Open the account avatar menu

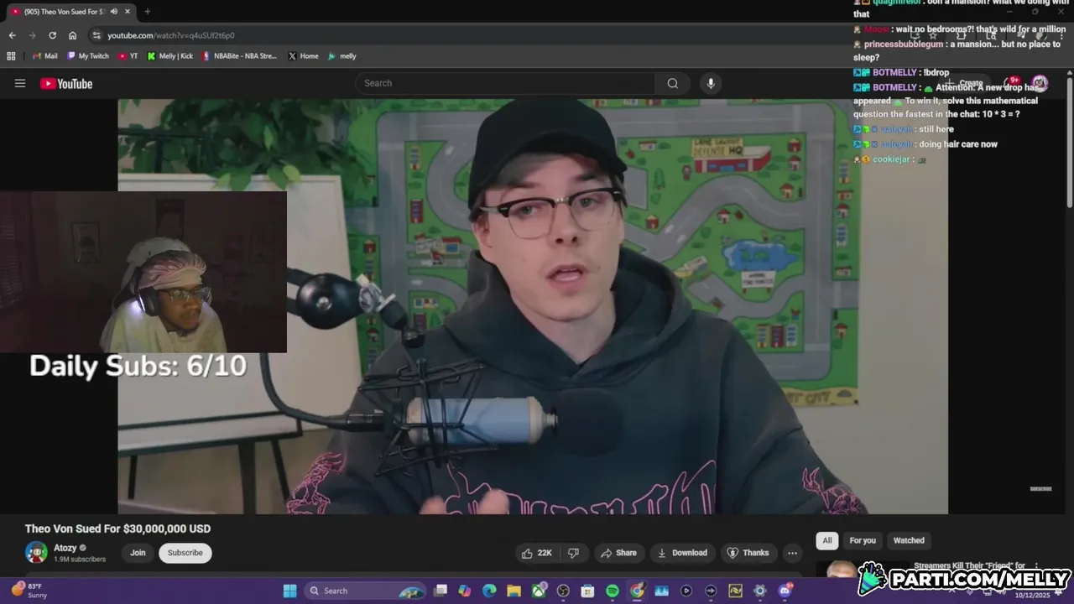click(x=1040, y=83)
